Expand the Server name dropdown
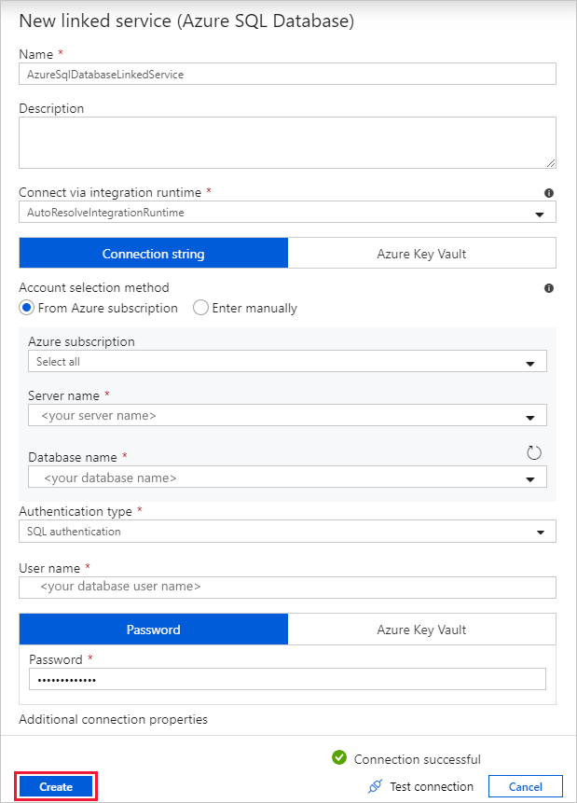Image resolution: width=577 pixels, height=803 pixels. (x=529, y=416)
